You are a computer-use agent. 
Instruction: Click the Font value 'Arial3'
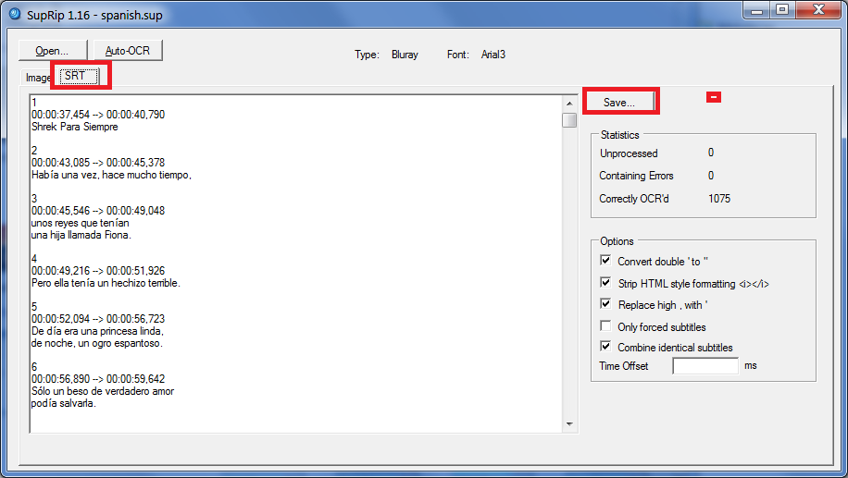(493, 55)
